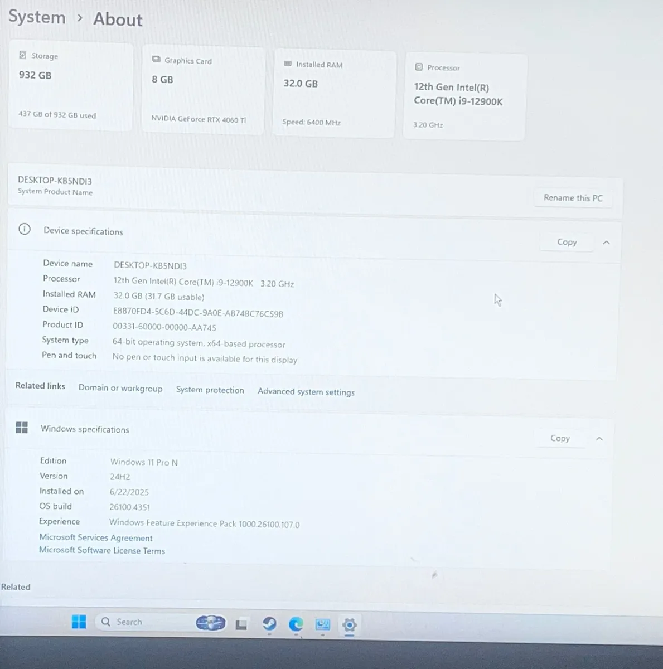
Task: Click the Installed RAM card
Action: (334, 94)
